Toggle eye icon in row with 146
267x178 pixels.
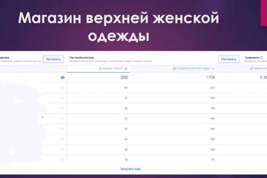63,129
